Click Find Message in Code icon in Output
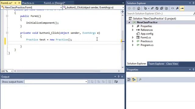The image size is (195, 109). click(92, 82)
